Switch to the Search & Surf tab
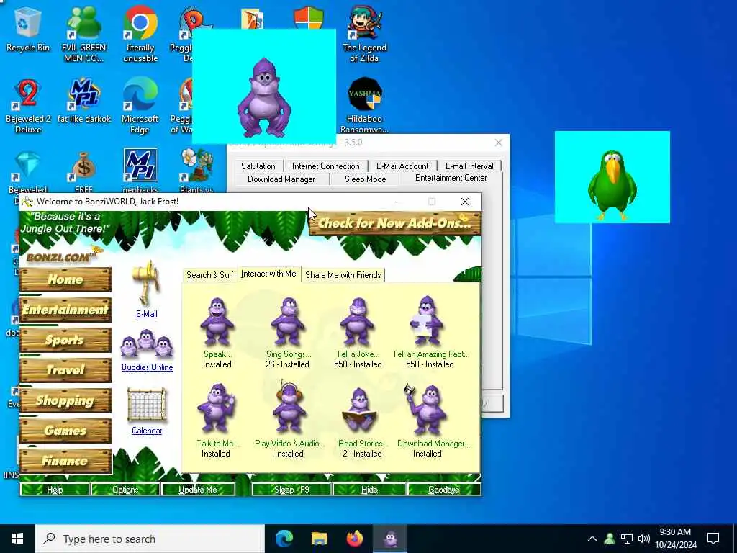737x553 pixels. pos(209,275)
